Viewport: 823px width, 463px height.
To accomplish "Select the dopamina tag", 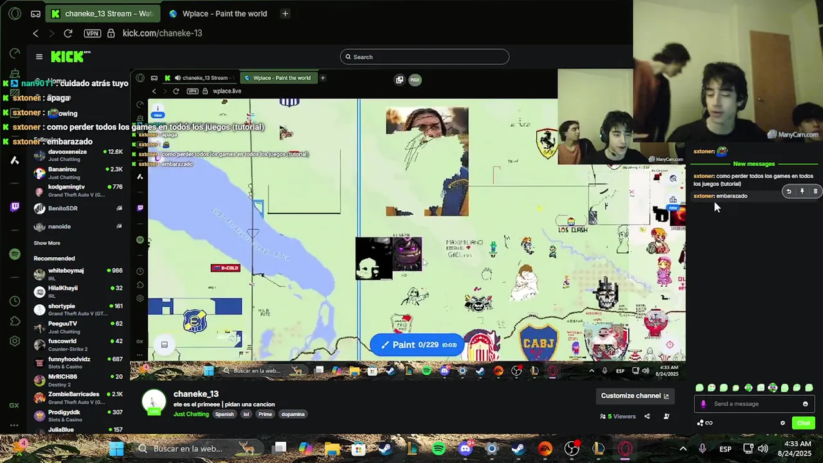I will pos(293,414).
